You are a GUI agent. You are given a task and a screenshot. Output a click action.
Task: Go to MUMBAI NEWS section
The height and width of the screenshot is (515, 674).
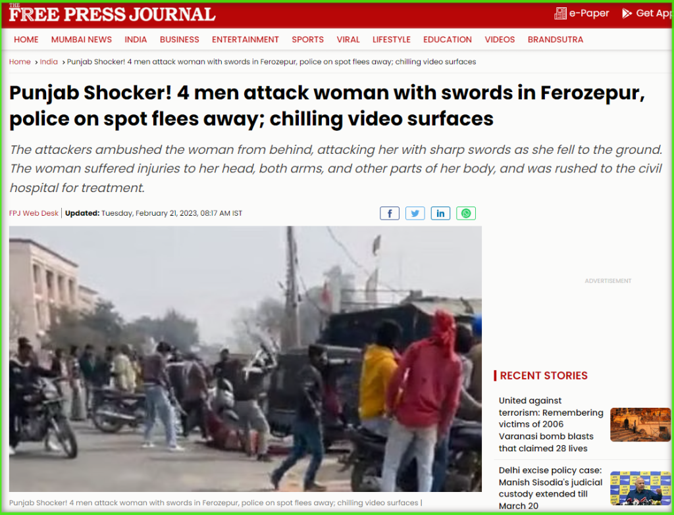pos(82,39)
